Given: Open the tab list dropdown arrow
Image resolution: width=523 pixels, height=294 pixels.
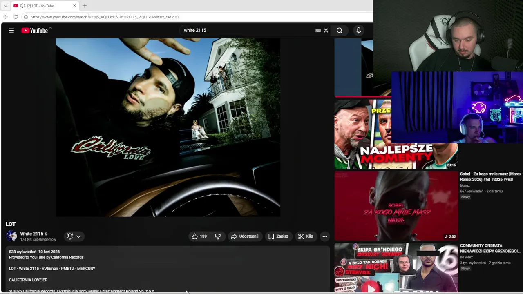Looking at the screenshot, I should (x=5, y=6).
